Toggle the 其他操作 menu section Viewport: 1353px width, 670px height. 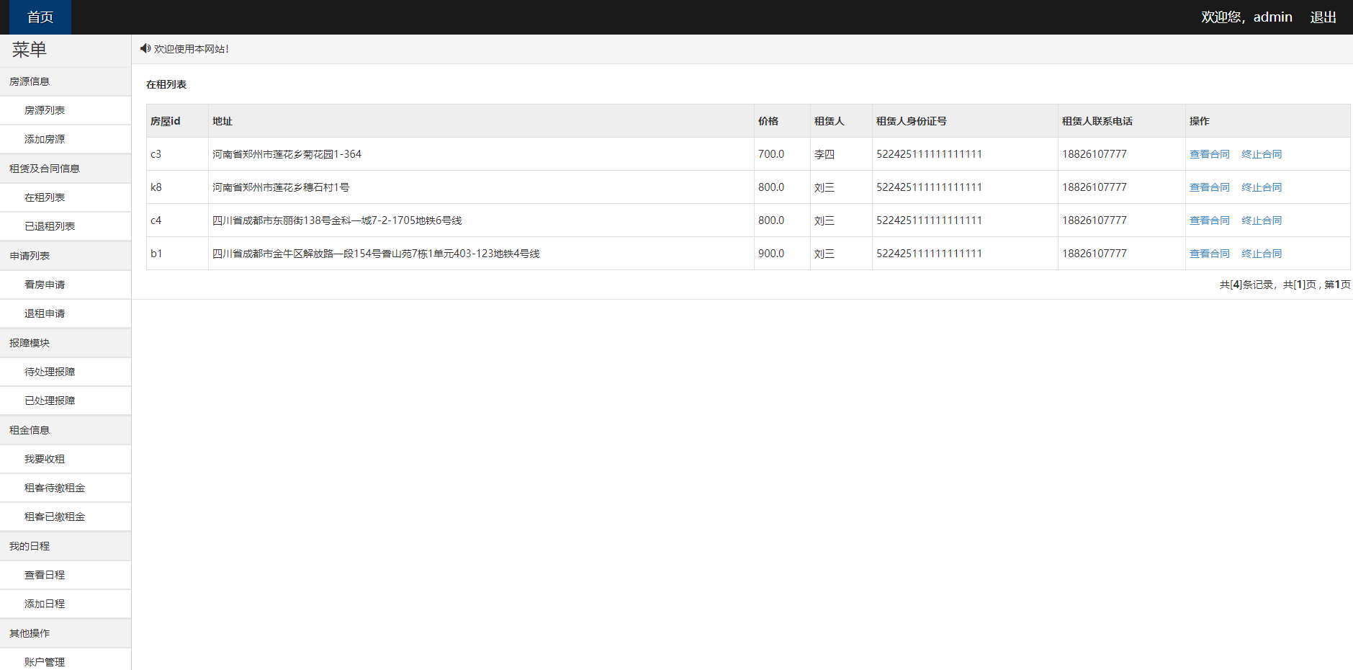66,633
